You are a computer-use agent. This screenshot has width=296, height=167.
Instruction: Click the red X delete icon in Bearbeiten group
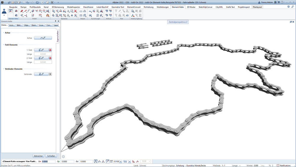tap(75, 11)
